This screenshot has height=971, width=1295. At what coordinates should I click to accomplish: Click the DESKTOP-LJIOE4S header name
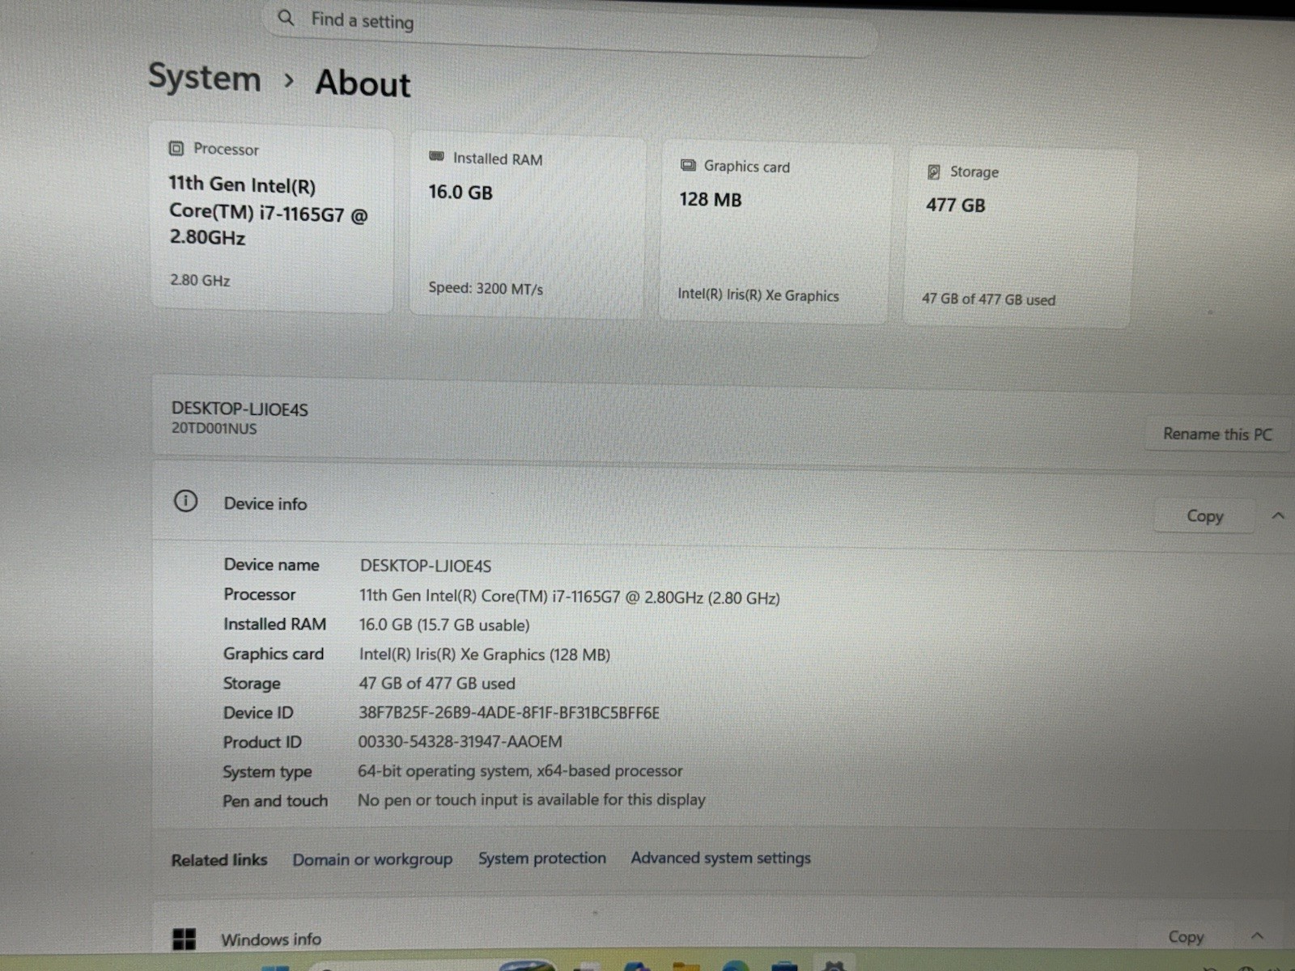point(240,409)
